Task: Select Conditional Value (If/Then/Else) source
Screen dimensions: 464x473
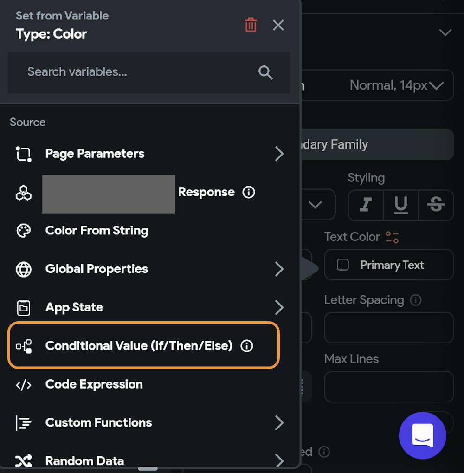Action: pyautogui.click(x=139, y=346)
